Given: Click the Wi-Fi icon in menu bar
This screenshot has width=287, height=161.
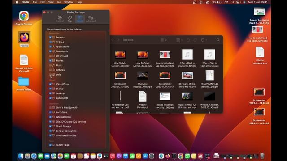Looking at the screenshot, I should pyautogui.click(x=226, y=2).
